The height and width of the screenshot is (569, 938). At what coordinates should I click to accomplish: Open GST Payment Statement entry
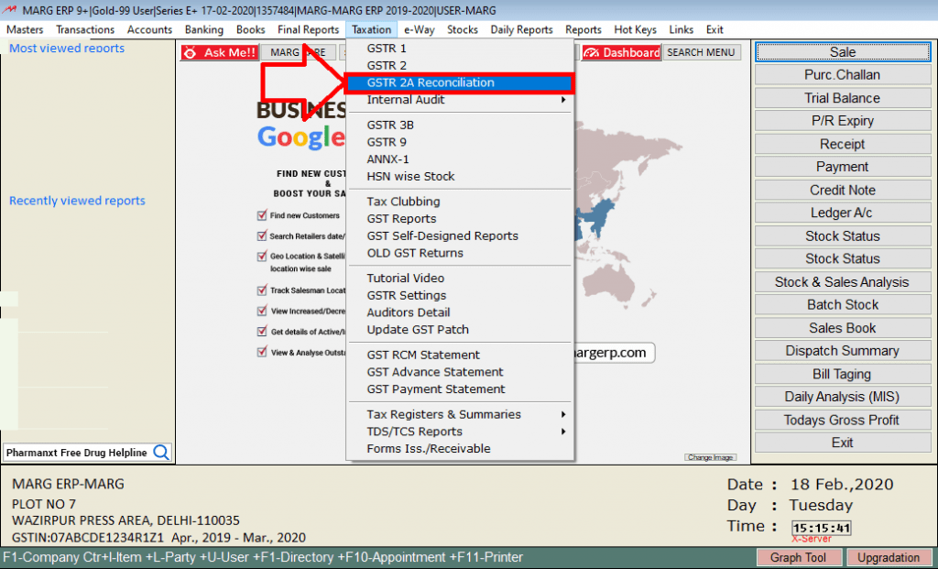point(460,388)
